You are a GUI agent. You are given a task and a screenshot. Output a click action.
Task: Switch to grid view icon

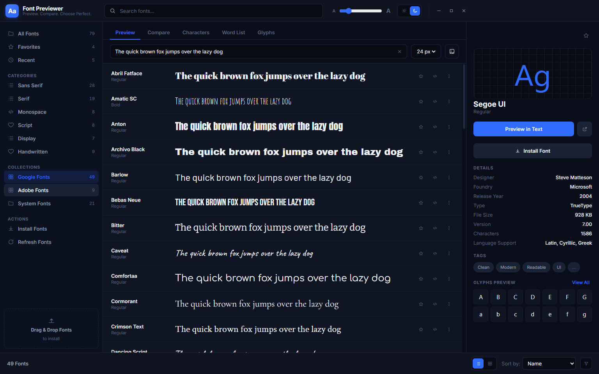(490, 363)
